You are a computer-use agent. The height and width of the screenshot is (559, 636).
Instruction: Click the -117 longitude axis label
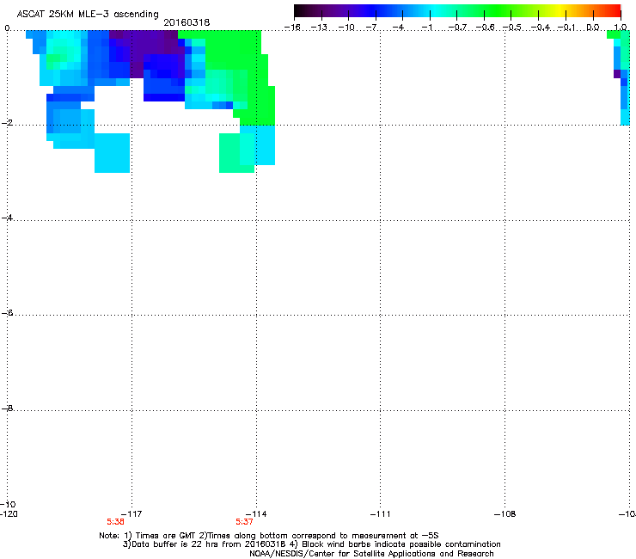pos(131,514)
